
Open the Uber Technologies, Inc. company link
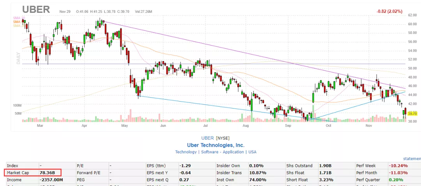216,145
